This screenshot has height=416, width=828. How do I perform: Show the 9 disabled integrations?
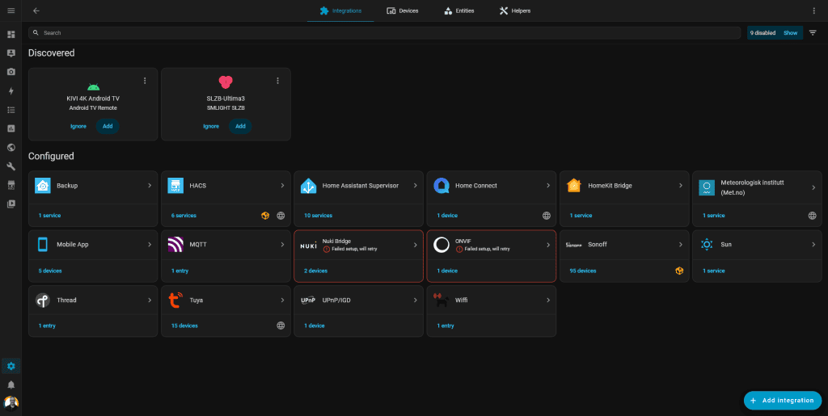pos(790,33)
